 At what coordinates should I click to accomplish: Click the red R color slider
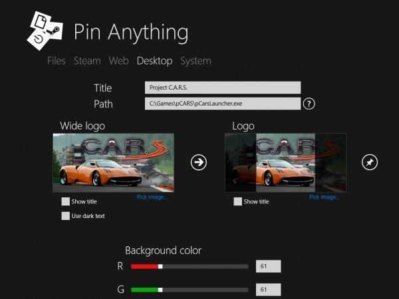[190, 266]
